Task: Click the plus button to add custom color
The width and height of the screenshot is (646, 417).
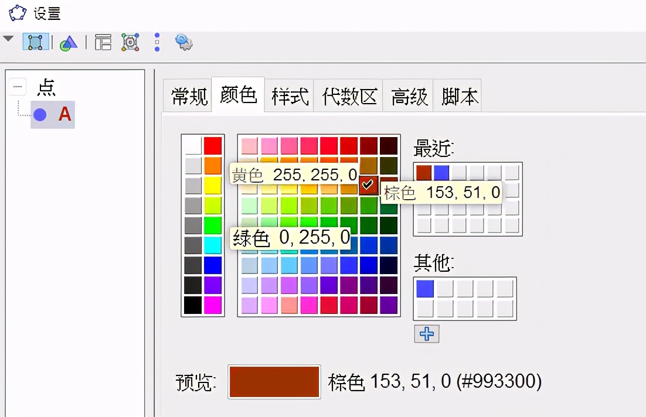Action: click(426, 334)
